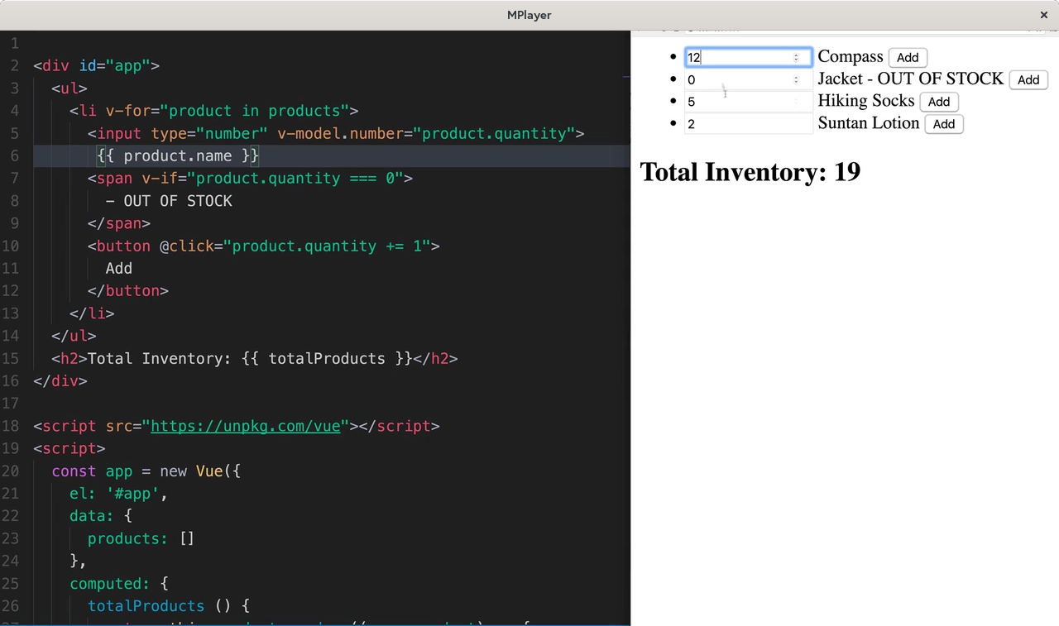1059x626 pixels.
Task: Click the @click="product.quantity += 1" line
Action: coord(264,246)
